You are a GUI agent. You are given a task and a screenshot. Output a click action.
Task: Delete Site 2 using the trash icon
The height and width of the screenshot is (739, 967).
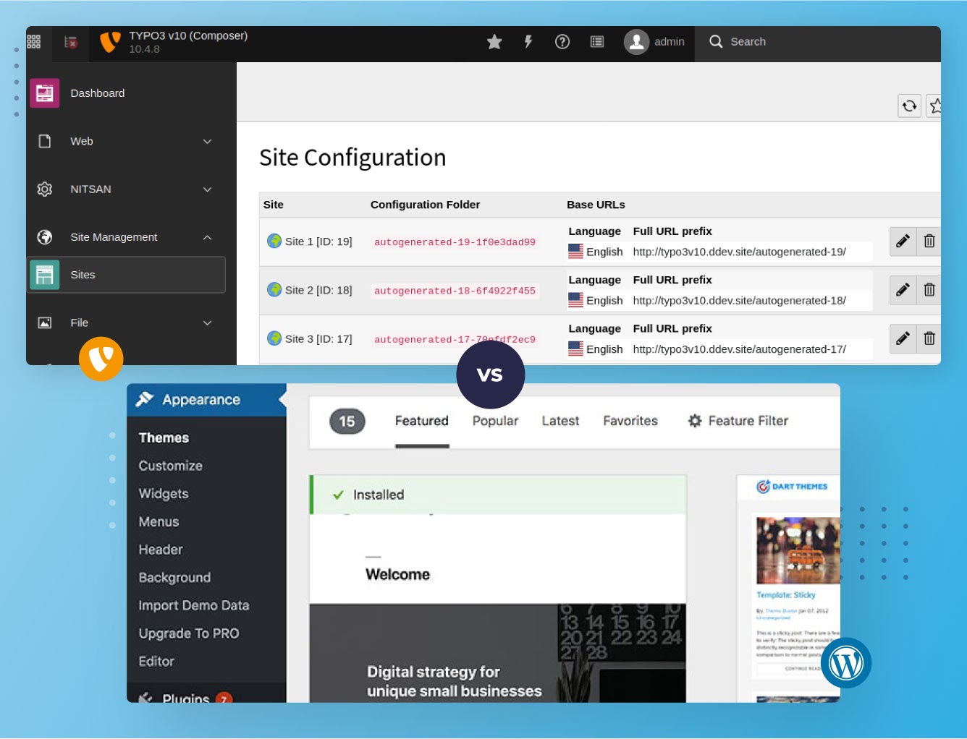tap(929, 289)
